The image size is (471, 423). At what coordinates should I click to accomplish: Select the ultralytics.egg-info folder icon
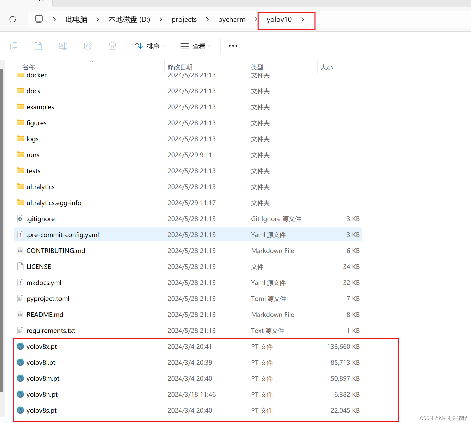(x=20, y=202)
